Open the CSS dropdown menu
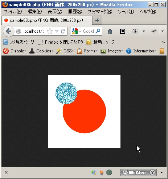Screen dimensions: 168x179 (65, 51)
